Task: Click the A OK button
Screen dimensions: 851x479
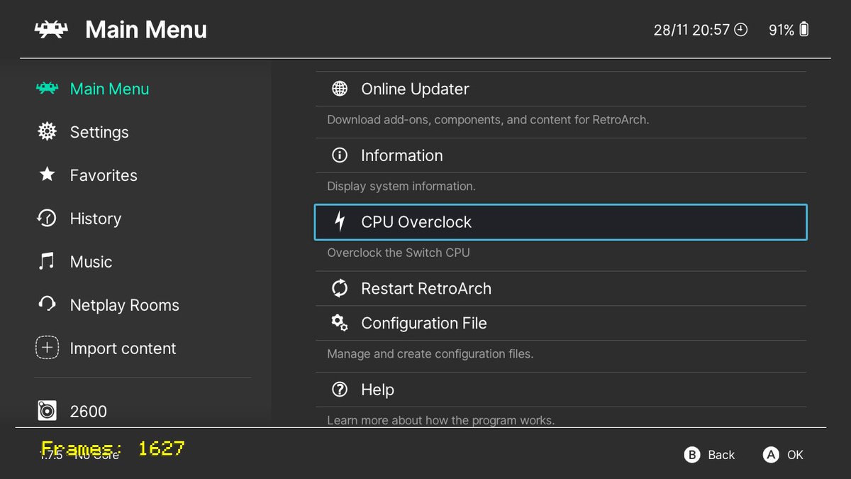Action: click(x=783, y=455)
